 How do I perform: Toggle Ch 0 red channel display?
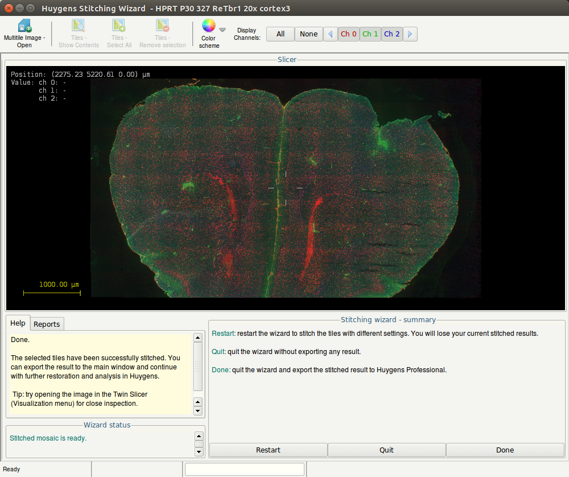348,34
